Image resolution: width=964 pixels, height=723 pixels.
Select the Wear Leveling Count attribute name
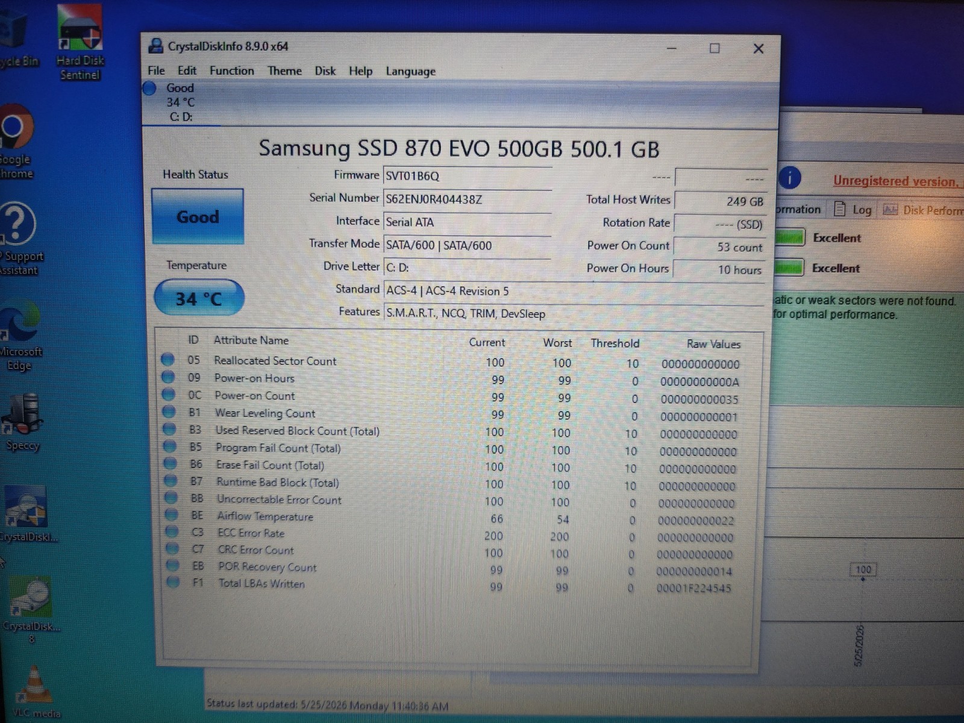point(265,413)
